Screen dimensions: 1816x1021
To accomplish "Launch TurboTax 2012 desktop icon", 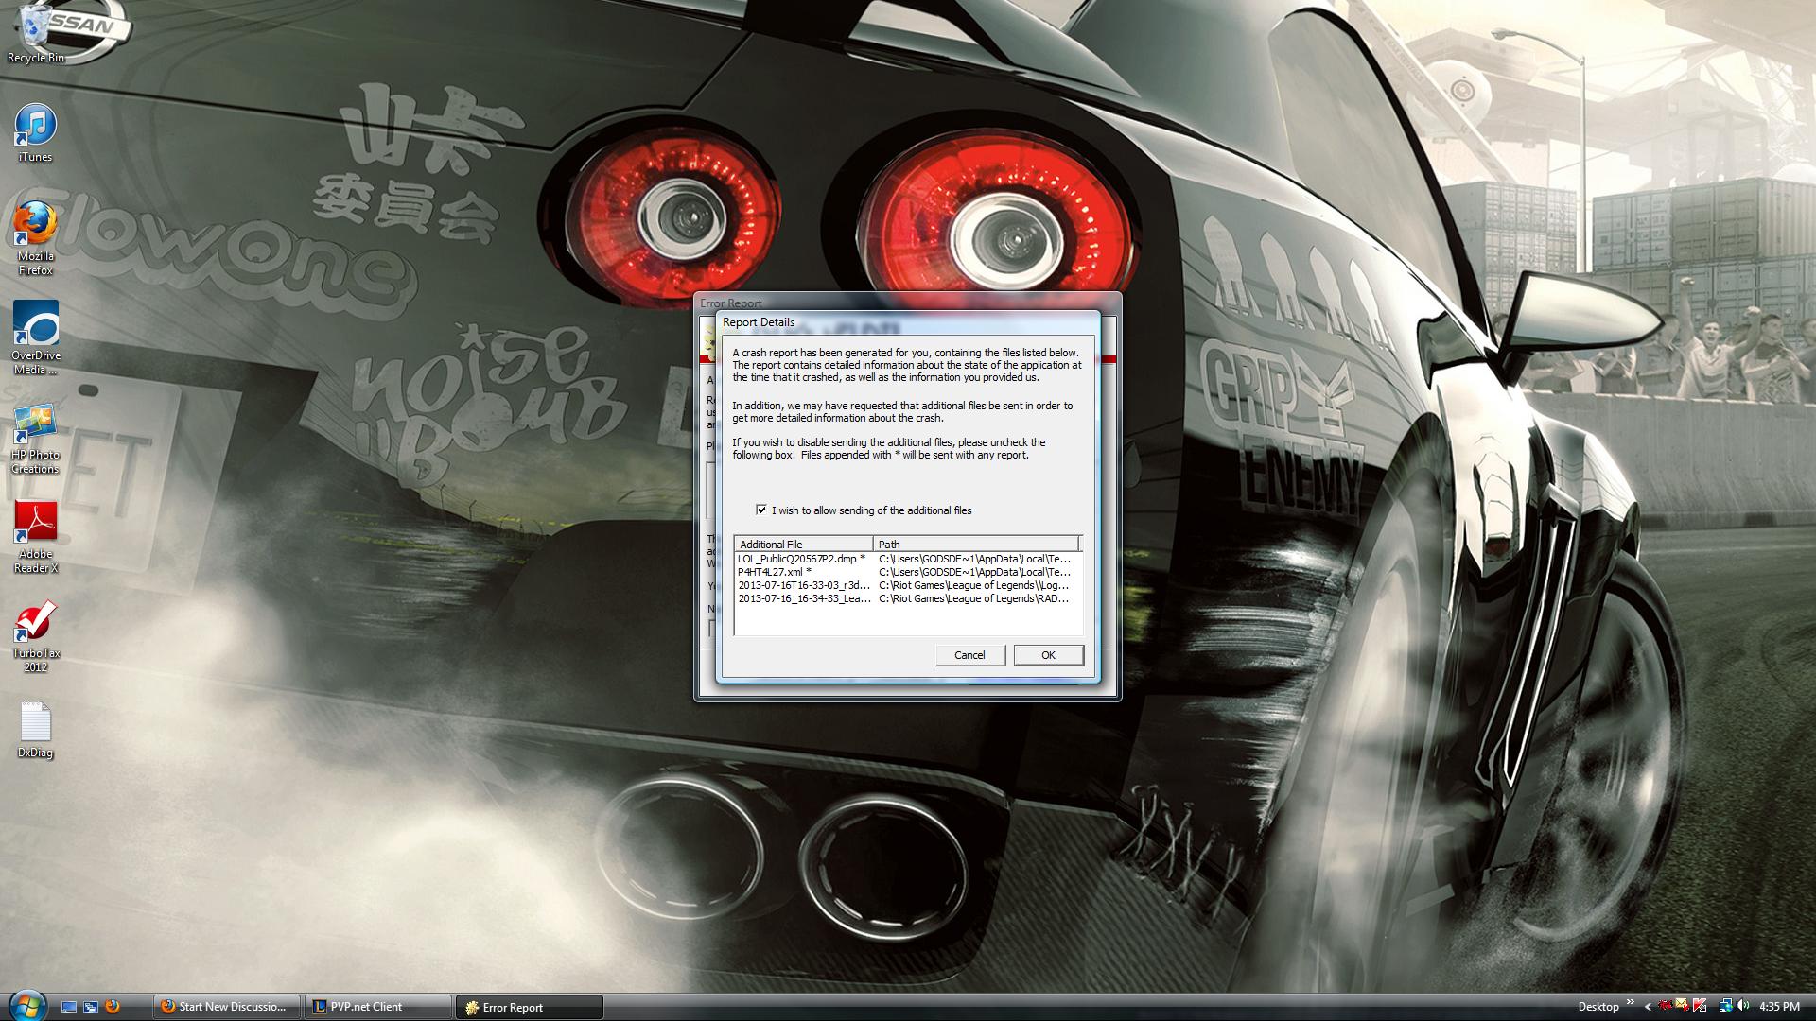I will pos(36,633).
